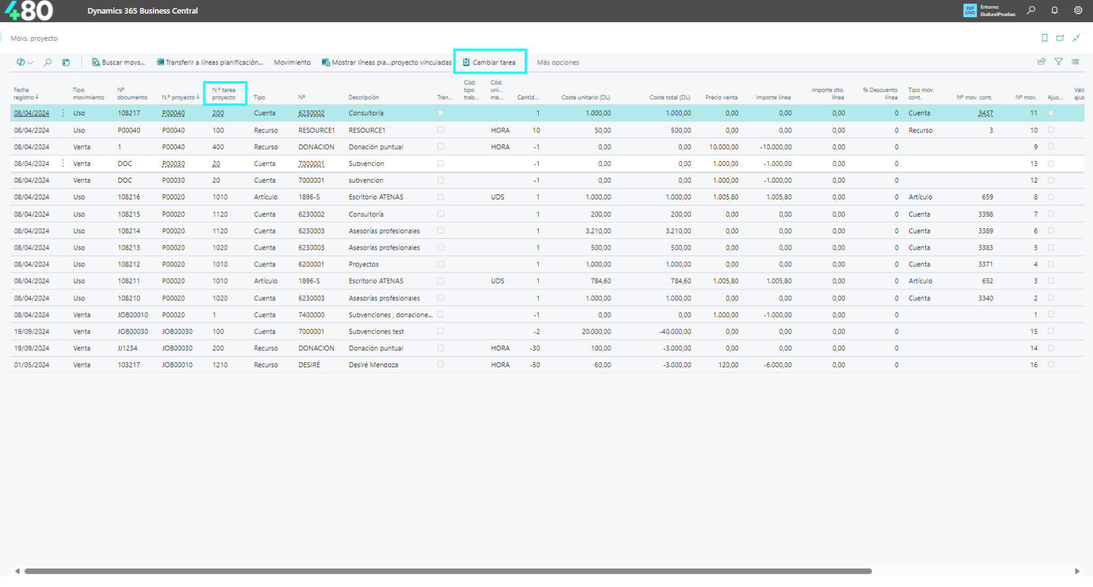
Task: Open the row options menu for the DOC P00030 row
Action: (63, 163)
